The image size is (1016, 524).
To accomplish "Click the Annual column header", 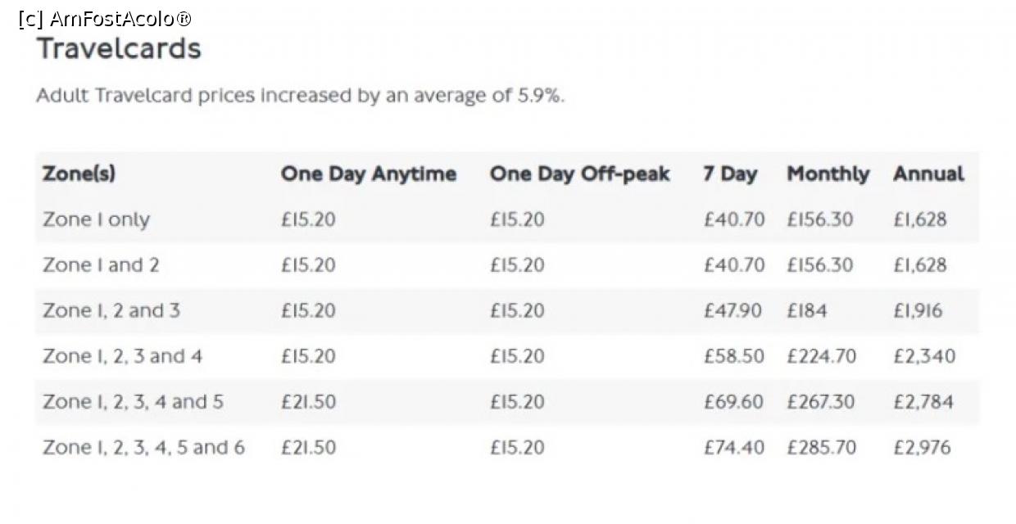I will pyautogui.click(x=928, y=174).
